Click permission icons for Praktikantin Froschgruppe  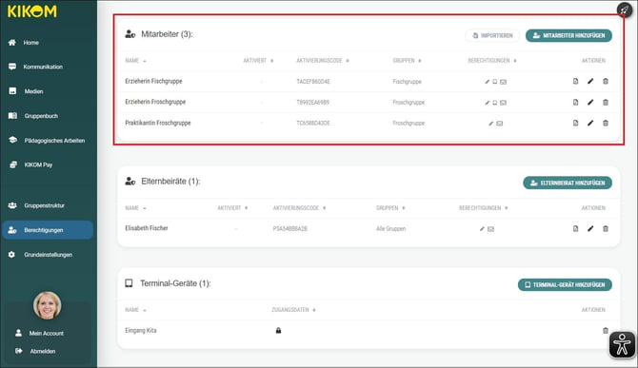(495, 124)
